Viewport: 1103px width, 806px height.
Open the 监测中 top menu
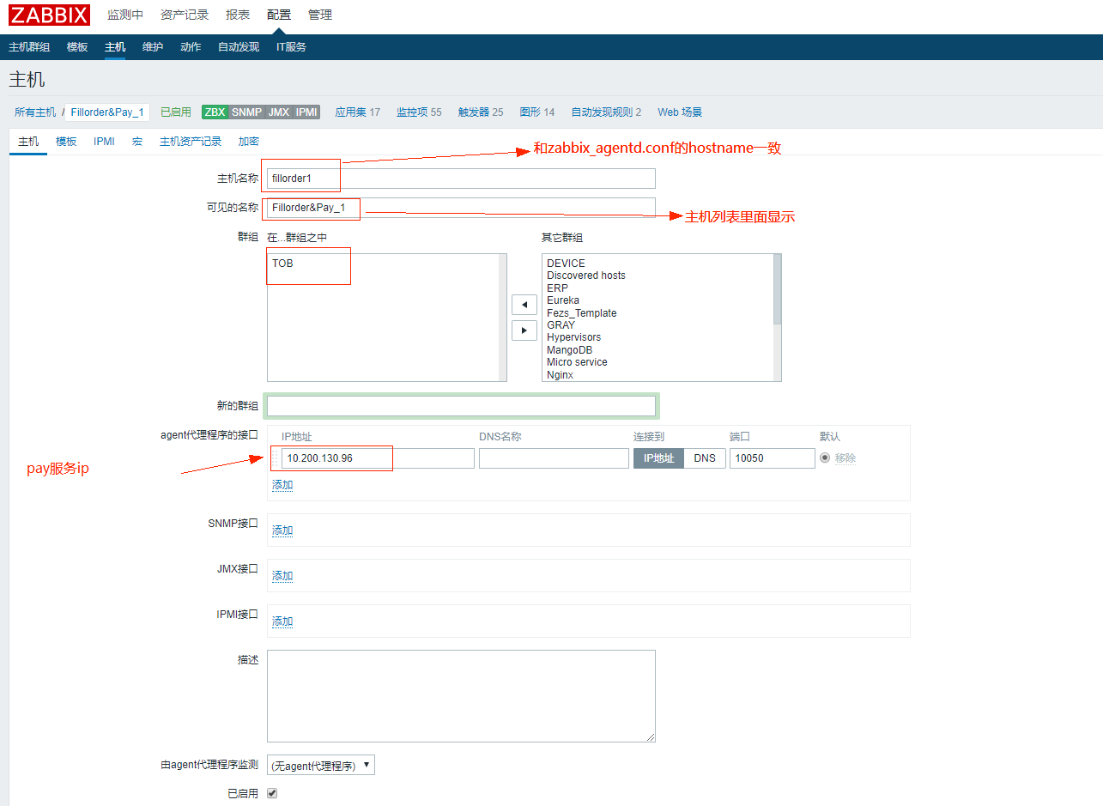coord(125,15)
